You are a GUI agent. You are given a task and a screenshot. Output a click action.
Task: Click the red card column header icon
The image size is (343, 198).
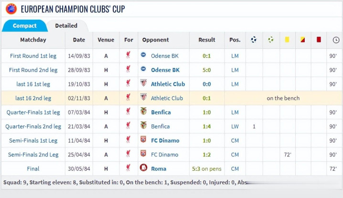pyautogui.click(x=319, y=40)
